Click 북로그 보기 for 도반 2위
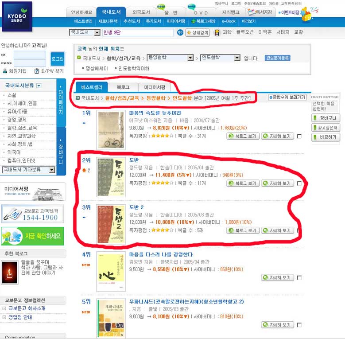 tap(243, 183)
